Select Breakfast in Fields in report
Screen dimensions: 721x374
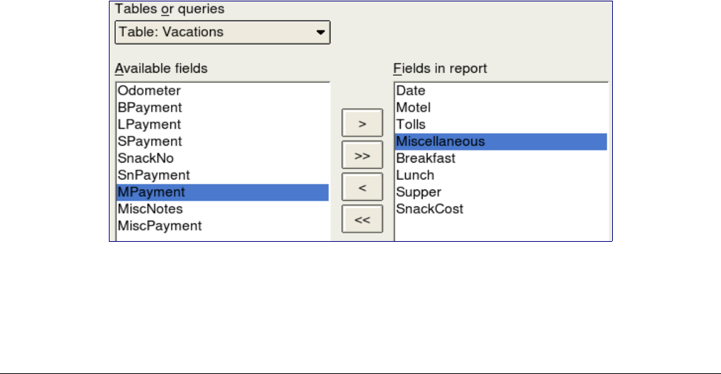pos(426,158)
